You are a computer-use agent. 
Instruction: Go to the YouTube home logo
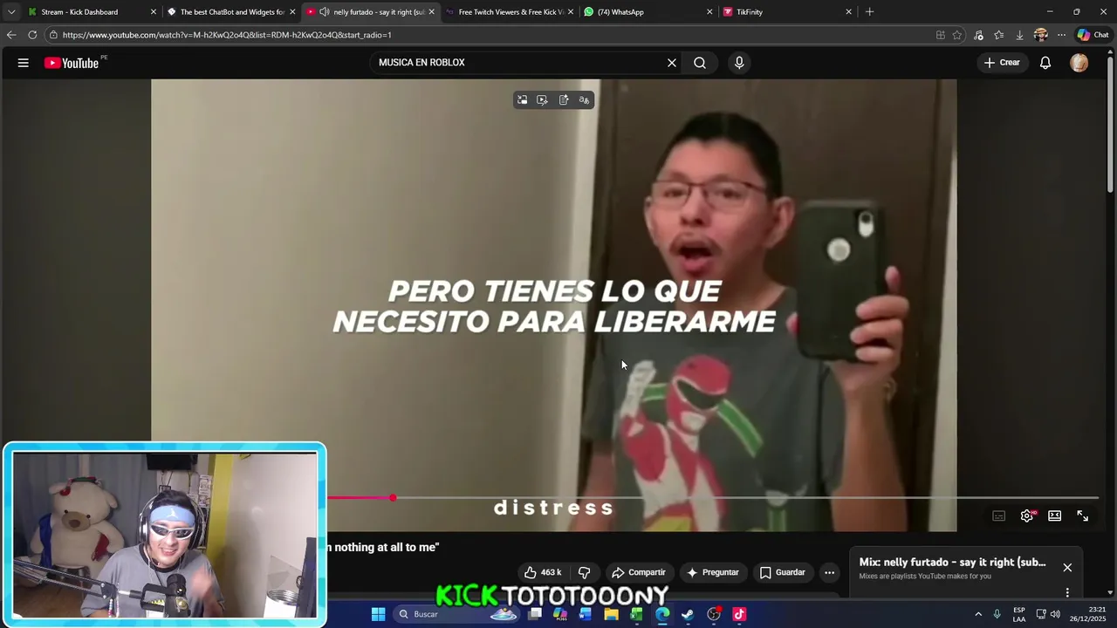click(72, 63)
